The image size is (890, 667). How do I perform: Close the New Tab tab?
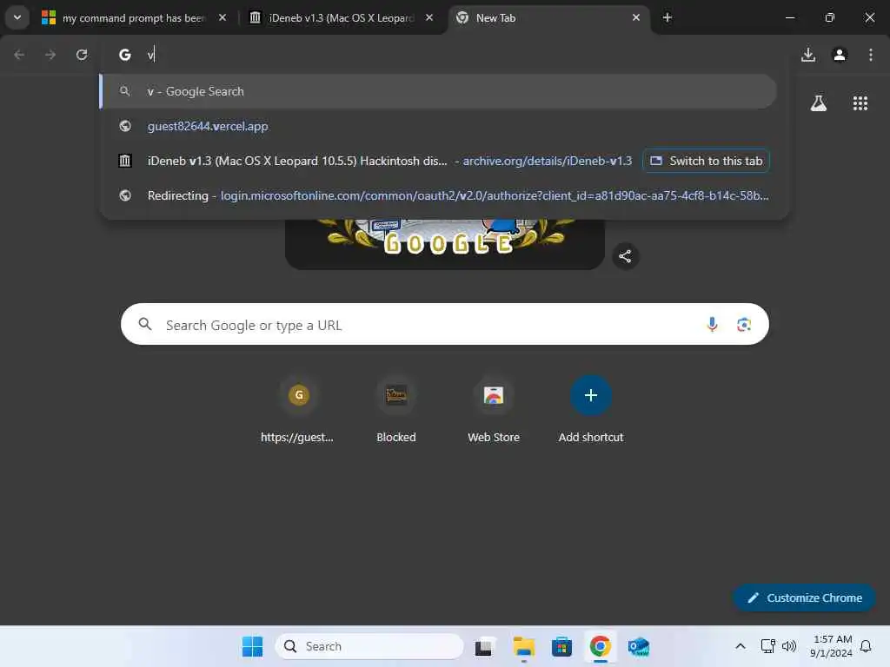(635, 17)
